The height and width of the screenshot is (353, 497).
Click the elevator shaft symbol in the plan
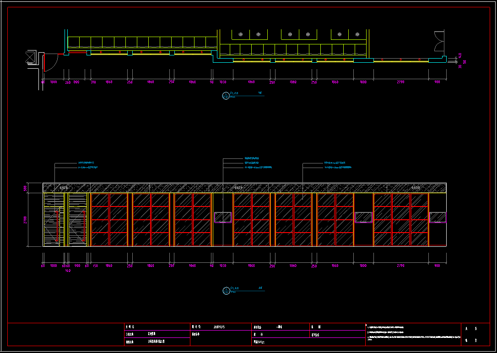click(x=31, y=57)
